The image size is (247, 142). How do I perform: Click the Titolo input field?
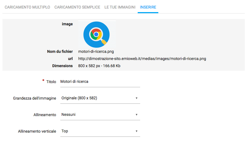click(100, 82)
